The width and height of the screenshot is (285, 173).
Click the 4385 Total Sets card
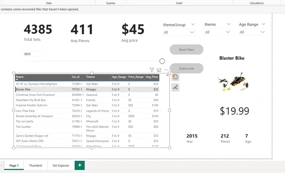38,32
